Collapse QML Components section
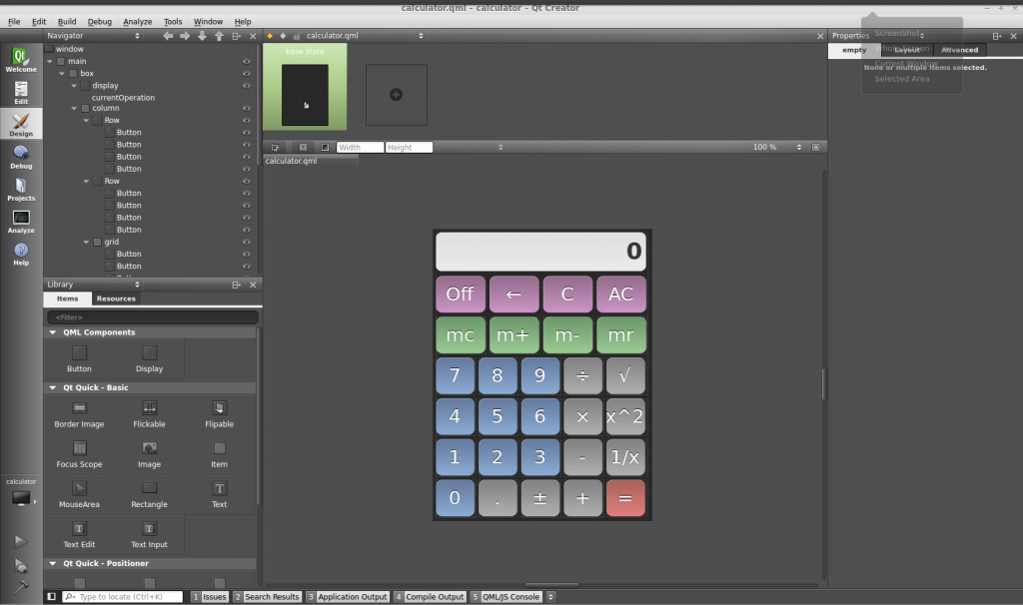 pyautogui.click(x=52, y=332)
